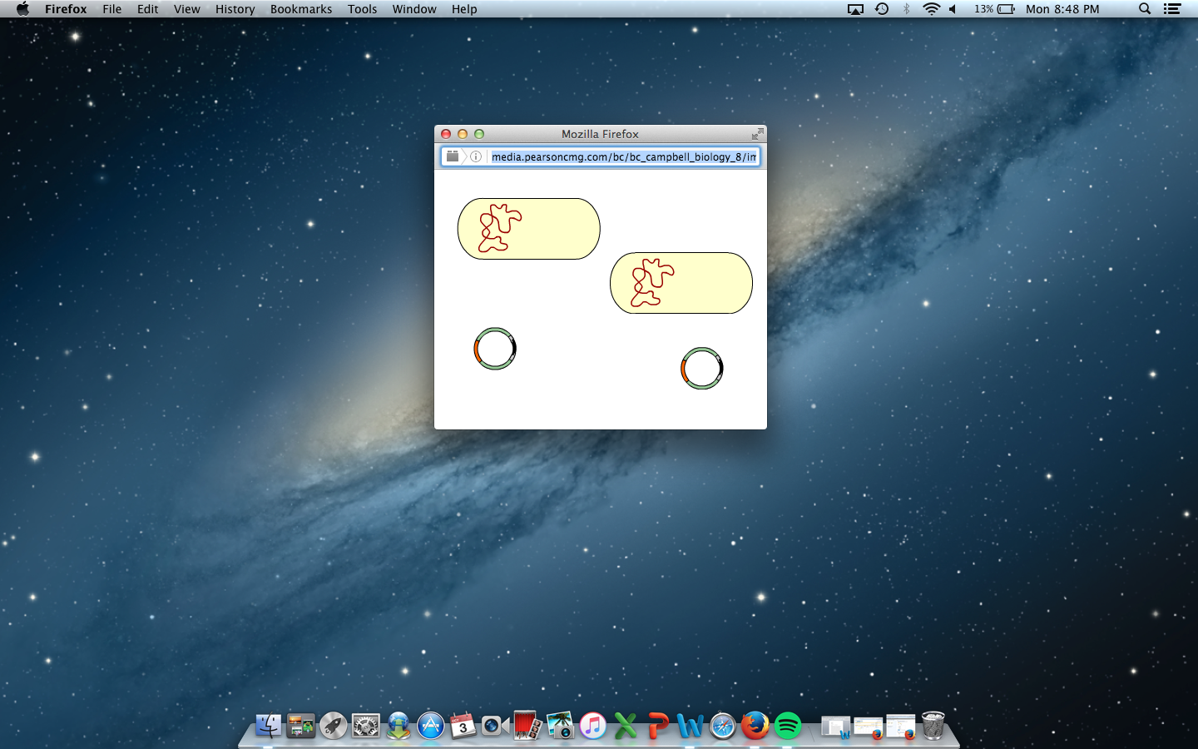Restore second minimized Firefox window in Dock
The width and height of the screenshot is (1198, 749).
point(901,727)
